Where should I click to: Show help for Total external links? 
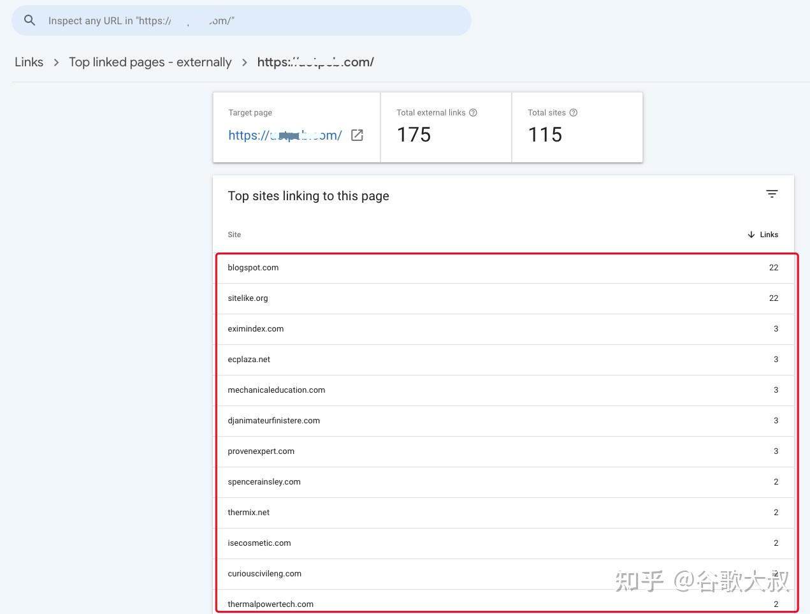pyautogui.click(x=473, y=112)
